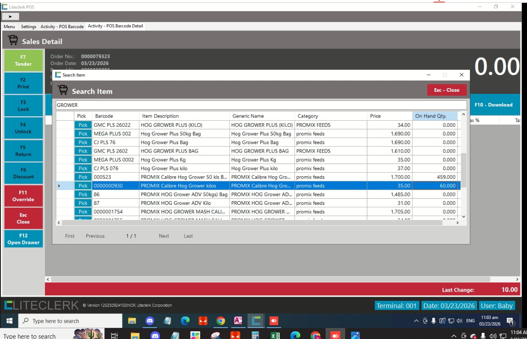The image size is (527, 339).
Task: Show hidden system tray icons in inner taskbar
Action: click(416, 321)
